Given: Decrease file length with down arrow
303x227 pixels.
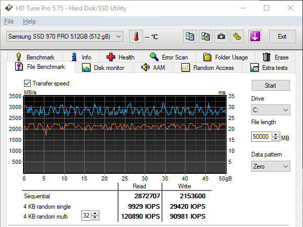Looking at the screenshot, I should pyautogui.click(x=276, y=139).
